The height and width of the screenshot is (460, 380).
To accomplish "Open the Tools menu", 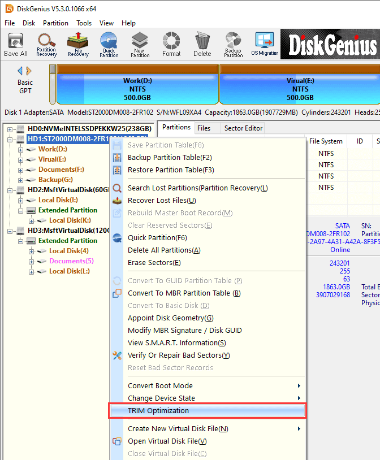I will pyautogui.click(x=84, y=23).
